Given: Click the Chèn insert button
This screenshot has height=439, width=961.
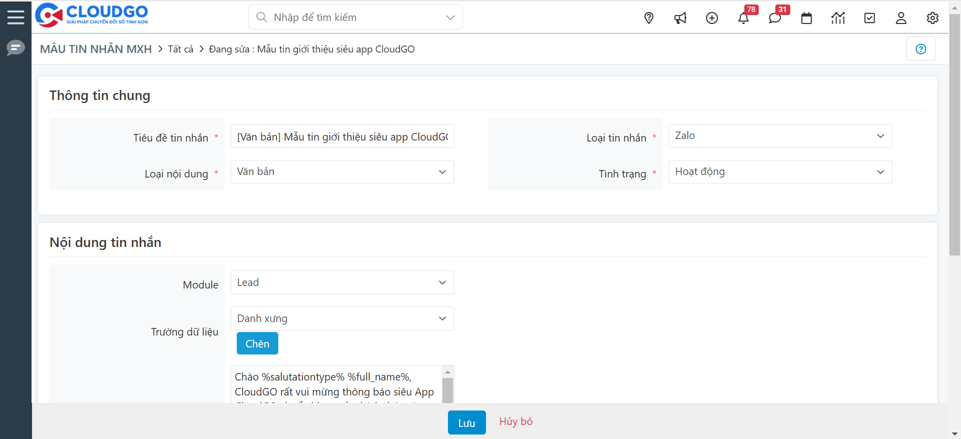Looking at the screenshot, I should point(257,343).
